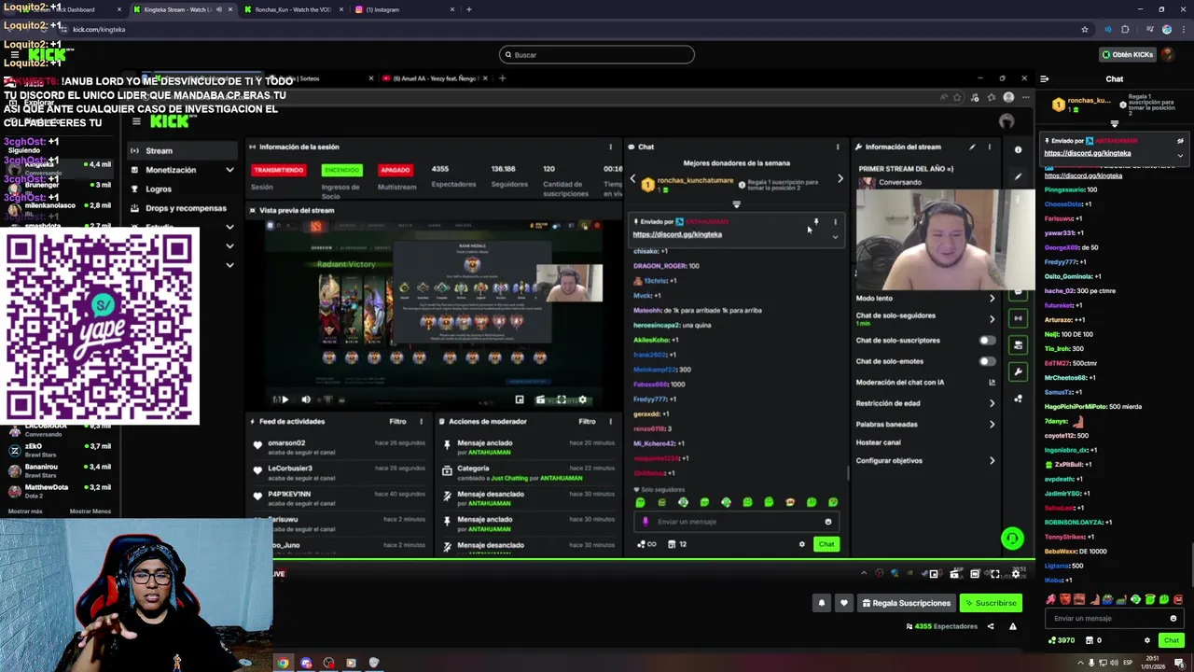
Task: Click the Regala Suscripciones button
Action: [x=905, y=603]
